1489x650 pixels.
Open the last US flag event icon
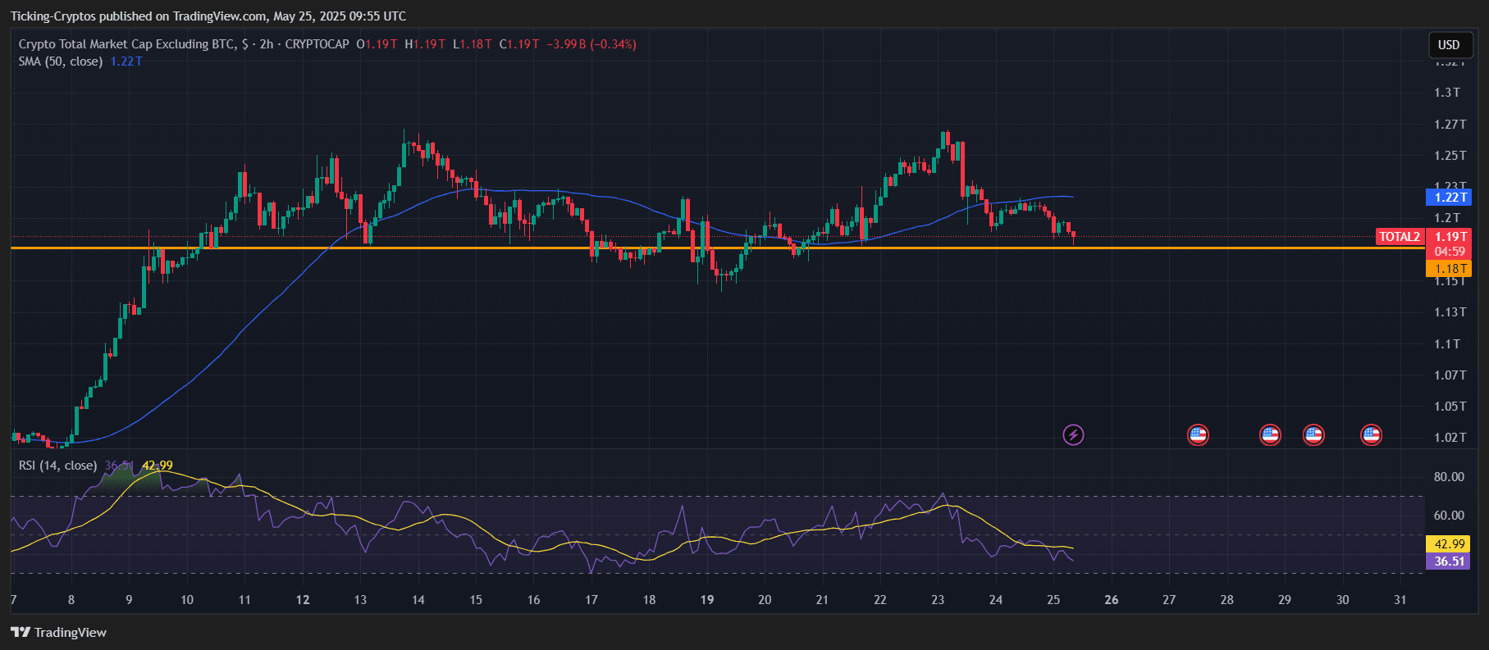point(1371,434)
